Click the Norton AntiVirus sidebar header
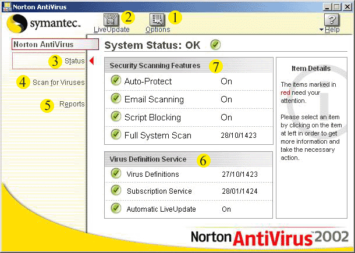 (55, 44)
